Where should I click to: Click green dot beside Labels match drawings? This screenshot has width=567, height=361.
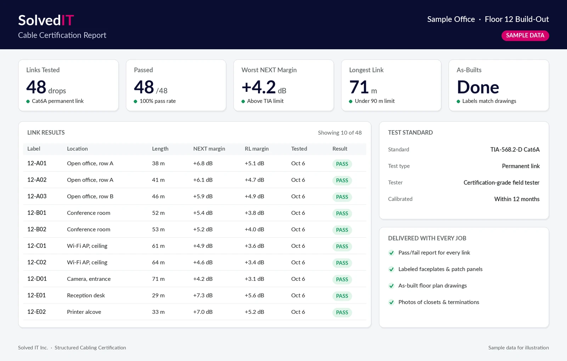click(x=458, y=101)
